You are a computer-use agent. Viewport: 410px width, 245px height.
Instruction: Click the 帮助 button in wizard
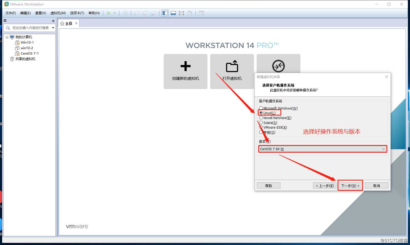(x=269, y=186)
